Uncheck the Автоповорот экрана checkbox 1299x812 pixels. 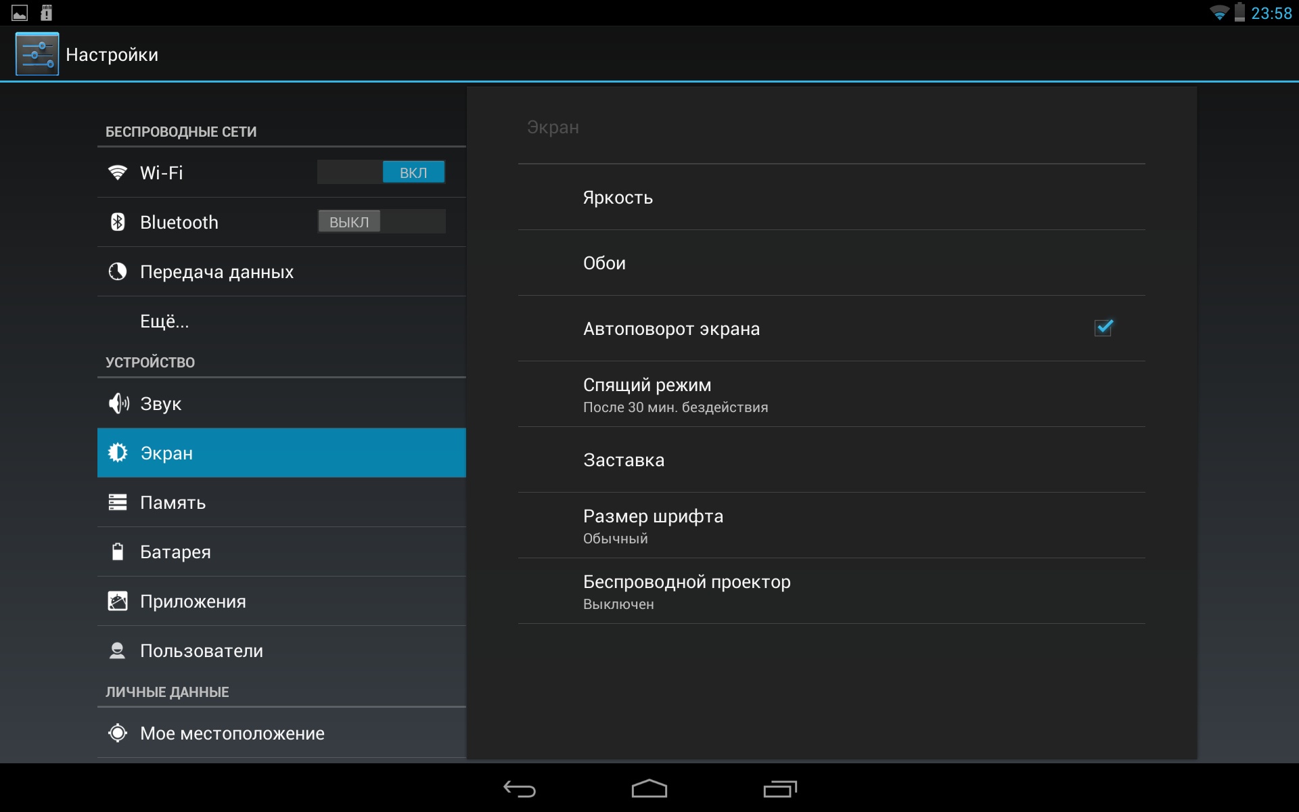pyautogui.click(x=1103, y=328)
